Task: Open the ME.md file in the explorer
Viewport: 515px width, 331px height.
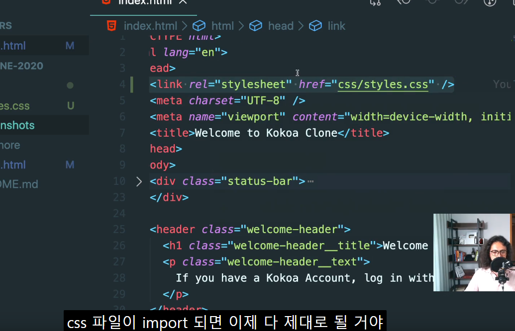Action: coord(19,184)
